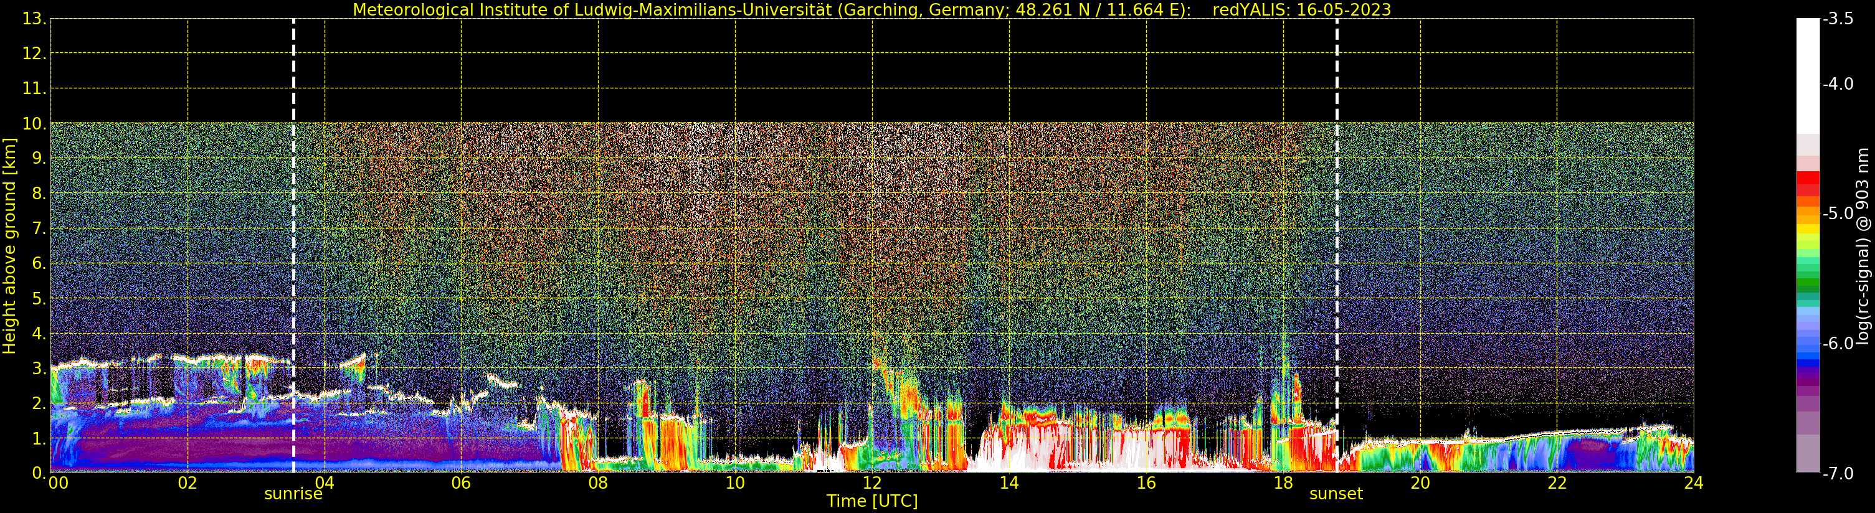Image resolution: width=1875 pixels, height=513 pixels.
Task: Click the white top section of the colorbar
Action: (x=1808, y=77)
